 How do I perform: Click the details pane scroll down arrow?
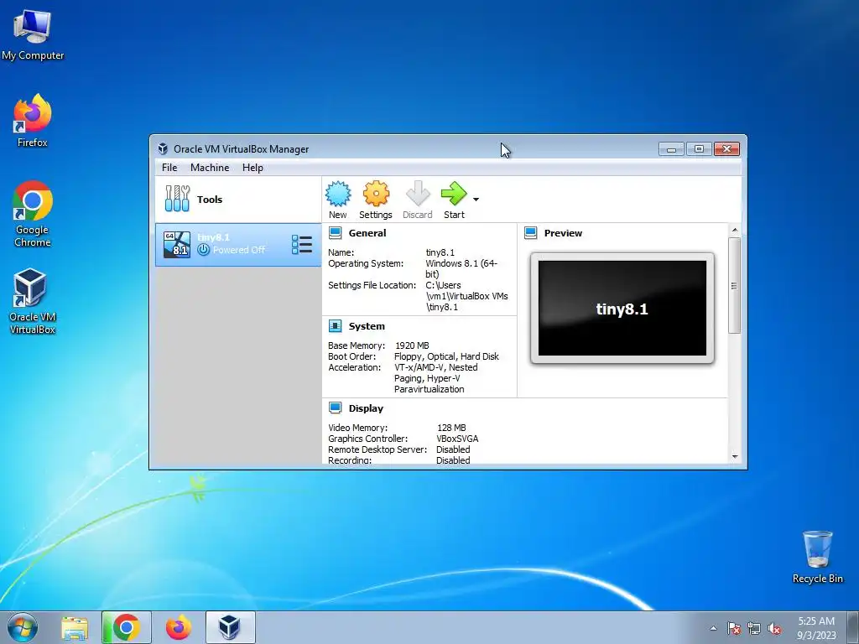point(735,457)
